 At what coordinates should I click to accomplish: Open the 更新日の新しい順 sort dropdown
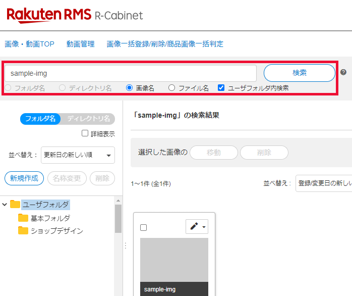pyautogui.click(x=78, y=155)
